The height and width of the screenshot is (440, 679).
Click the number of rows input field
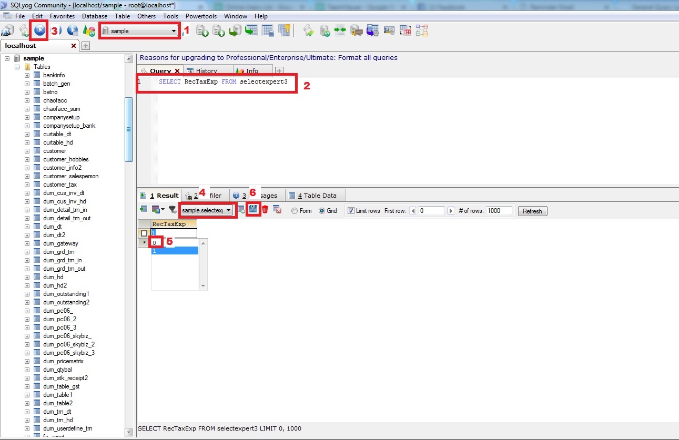point(499,211)
